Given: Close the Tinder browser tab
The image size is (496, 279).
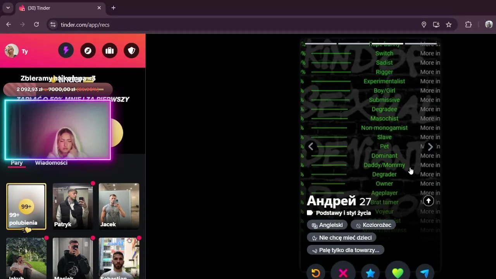Looking at the screenshot, I should tap(99, 8).
